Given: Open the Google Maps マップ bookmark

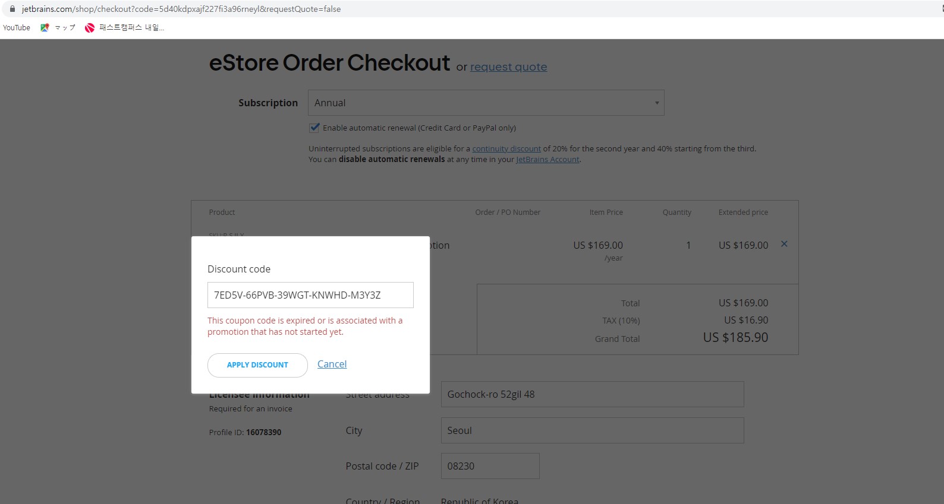Looking at the screenshot, I should tap(58, 27).
